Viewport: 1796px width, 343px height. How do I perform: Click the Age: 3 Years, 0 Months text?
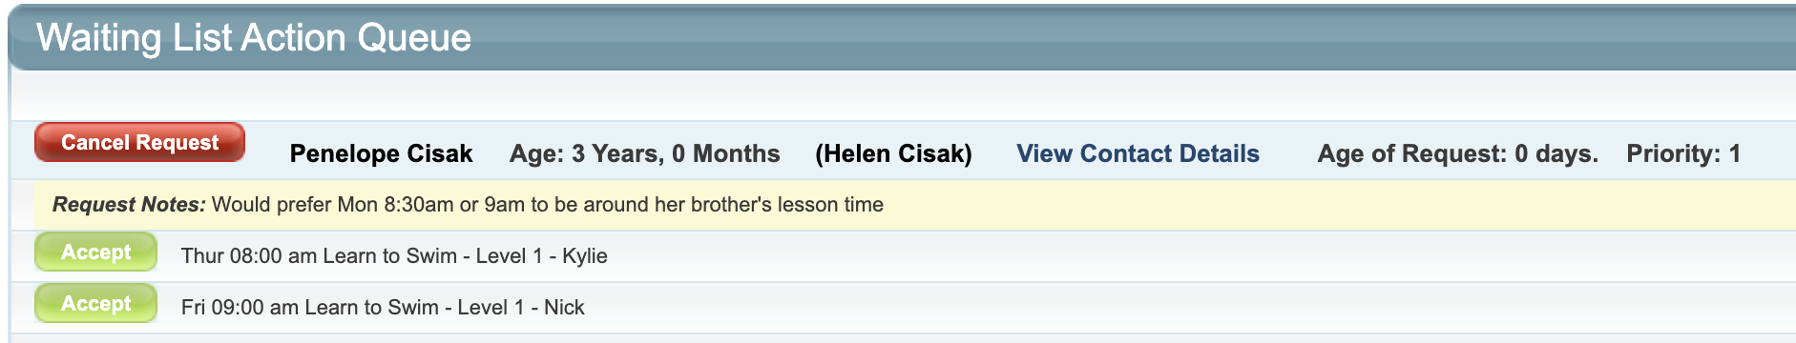tap(645, 153)
